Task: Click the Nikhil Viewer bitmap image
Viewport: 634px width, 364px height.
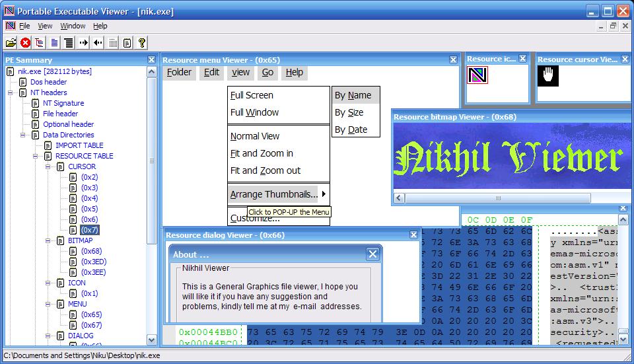Action: [x=512, y=156]
